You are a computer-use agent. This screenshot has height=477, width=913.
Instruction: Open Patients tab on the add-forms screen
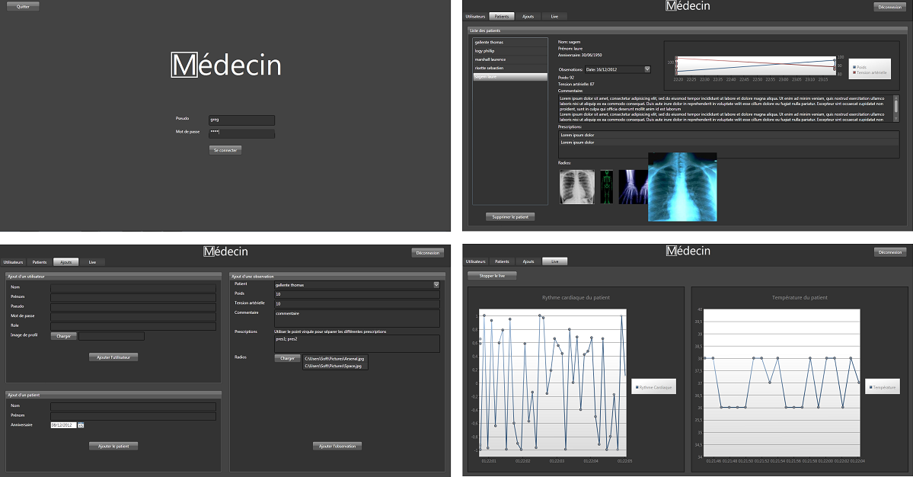tap(40, 262)
